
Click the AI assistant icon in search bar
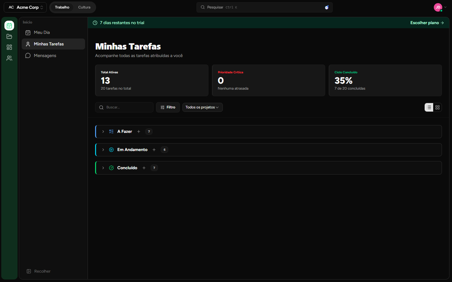pos(327,7)
